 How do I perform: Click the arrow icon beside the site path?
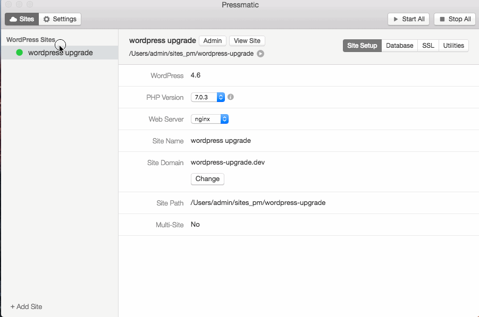click(x=260, y=54)
